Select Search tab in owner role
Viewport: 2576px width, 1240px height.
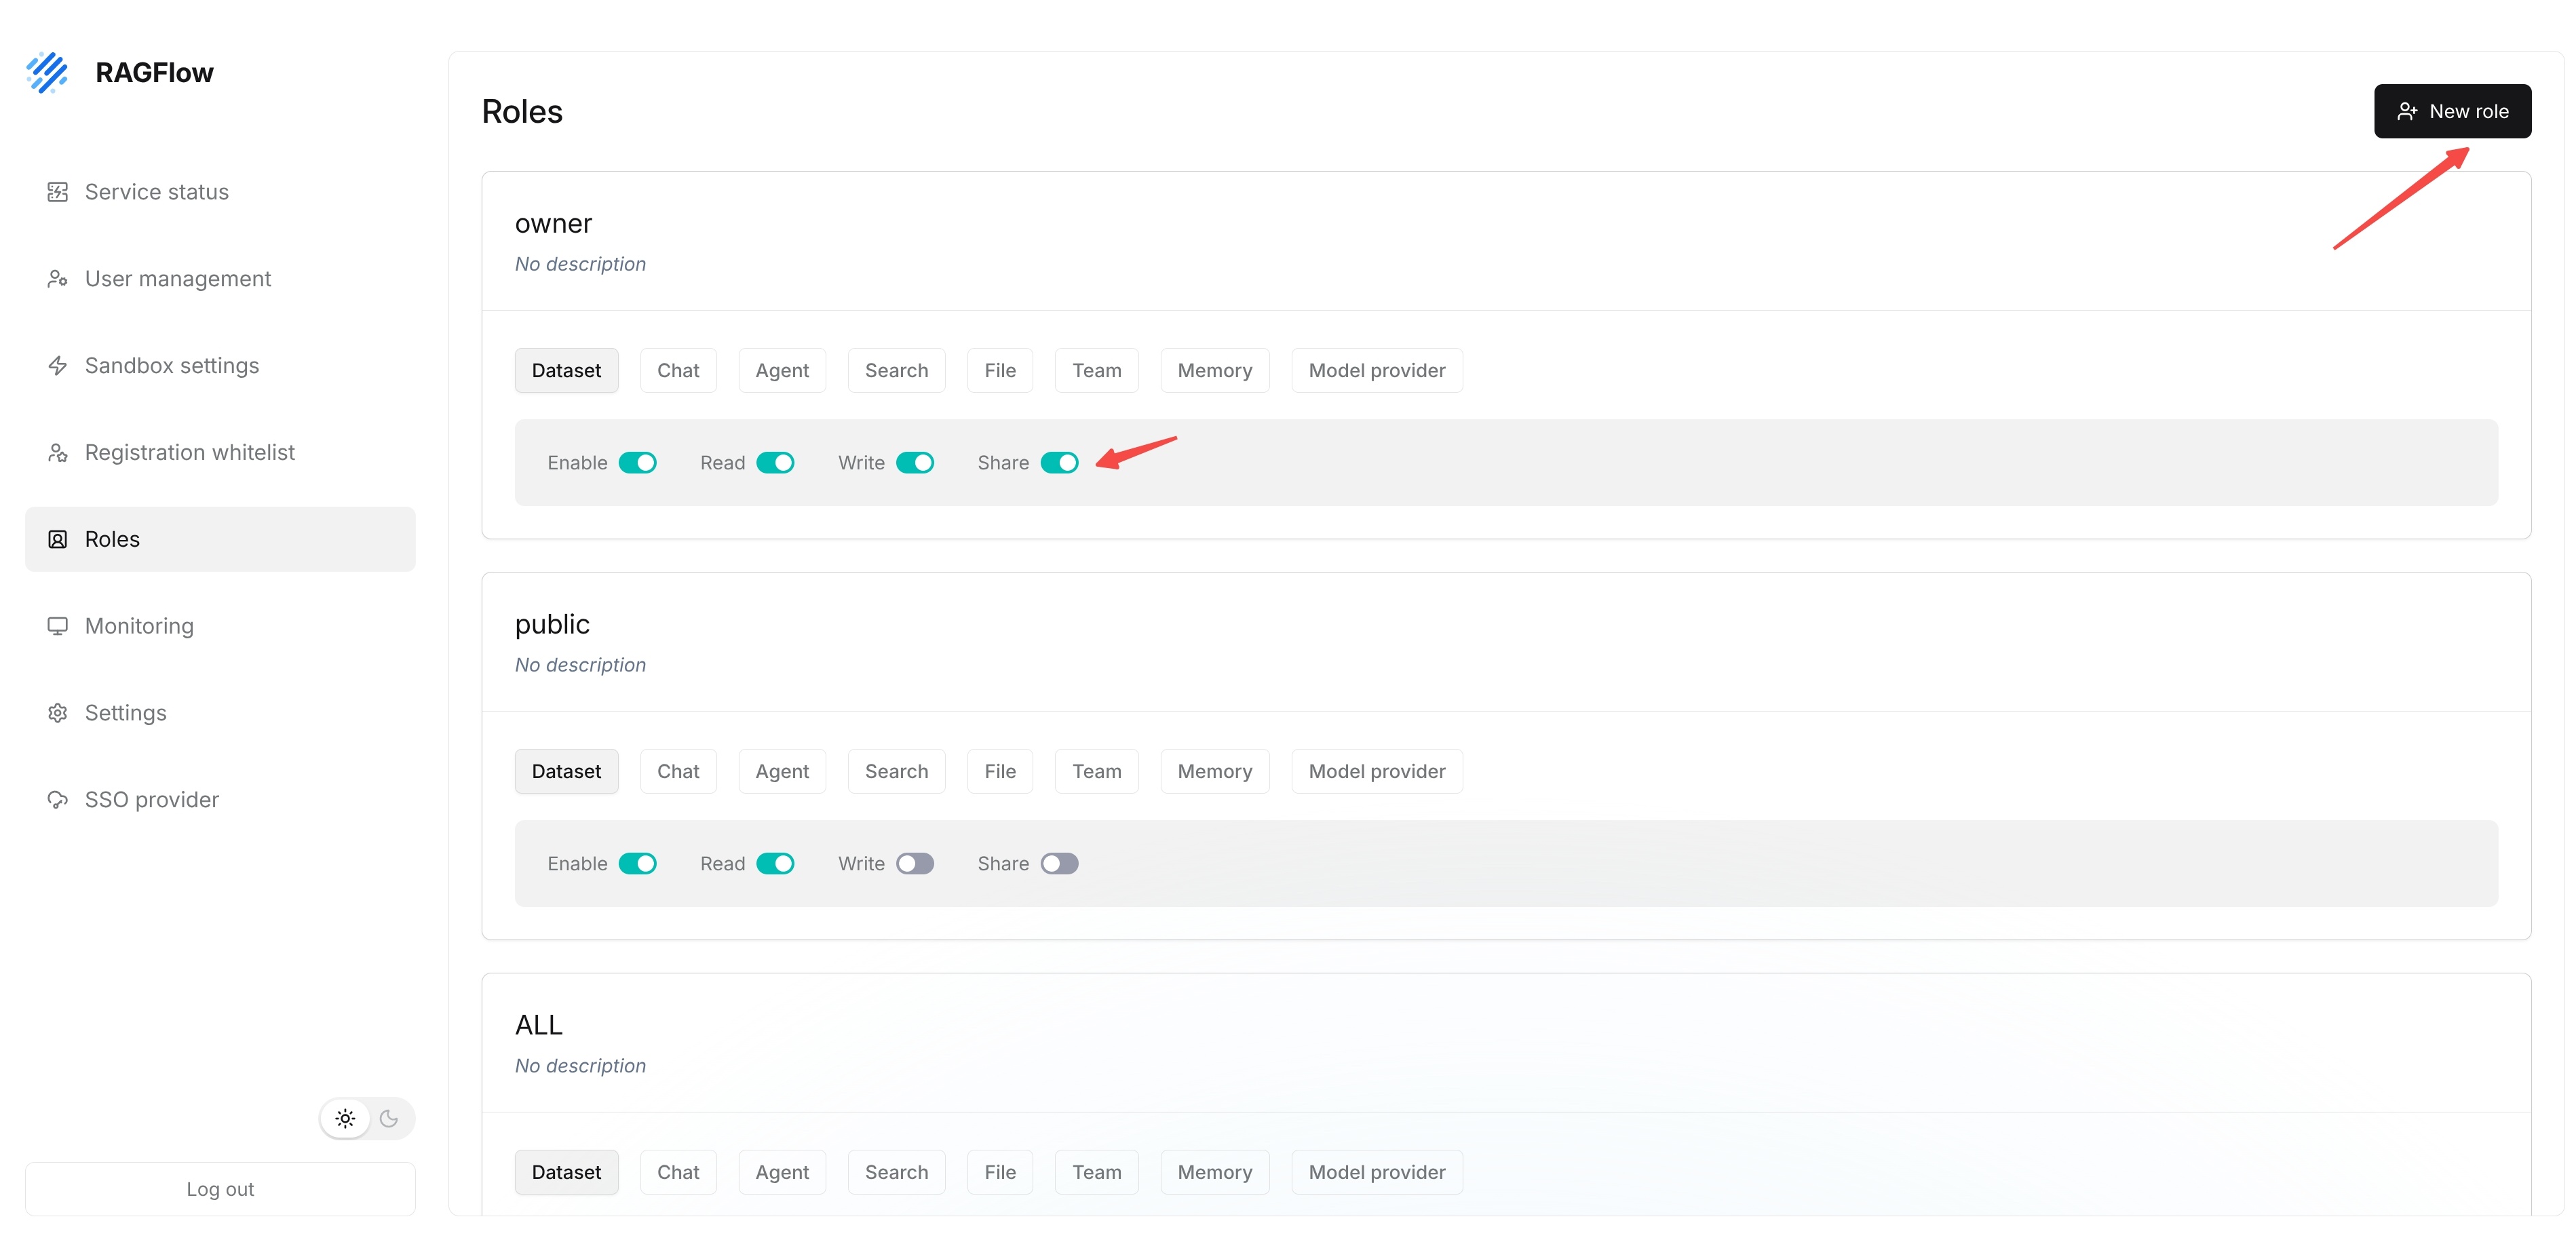pyautogui.click(x=896, y=371)
